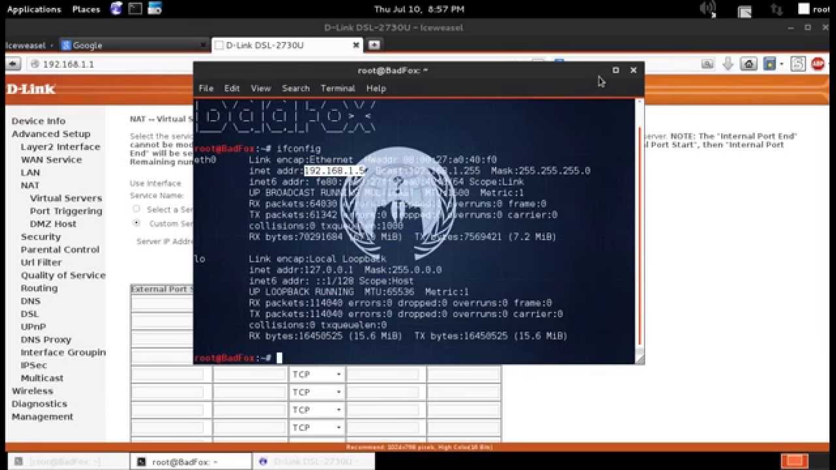
Task: Close the Google browser tab
Action: [202, 45]
